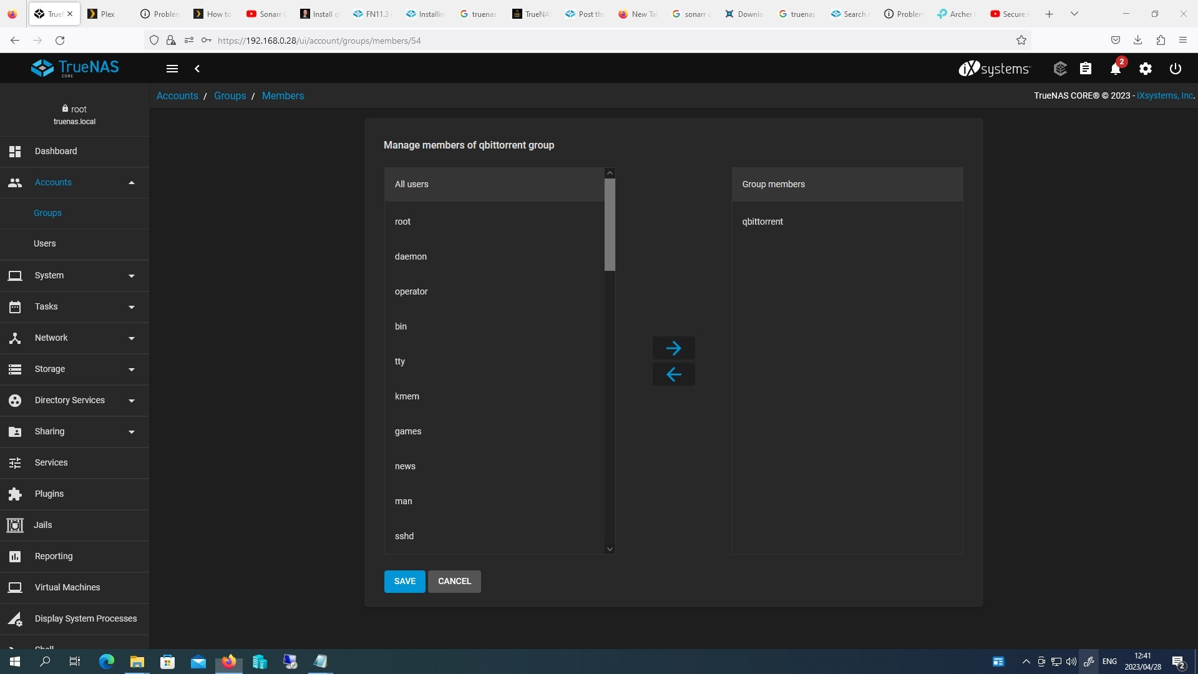Save the group member changes

point(404,581)
